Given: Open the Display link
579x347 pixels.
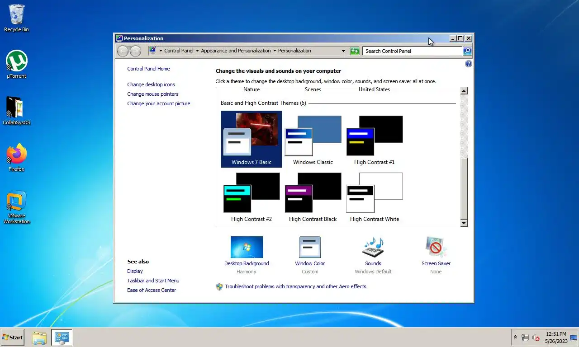Looking at the screenshot, I should pos(135,271).
